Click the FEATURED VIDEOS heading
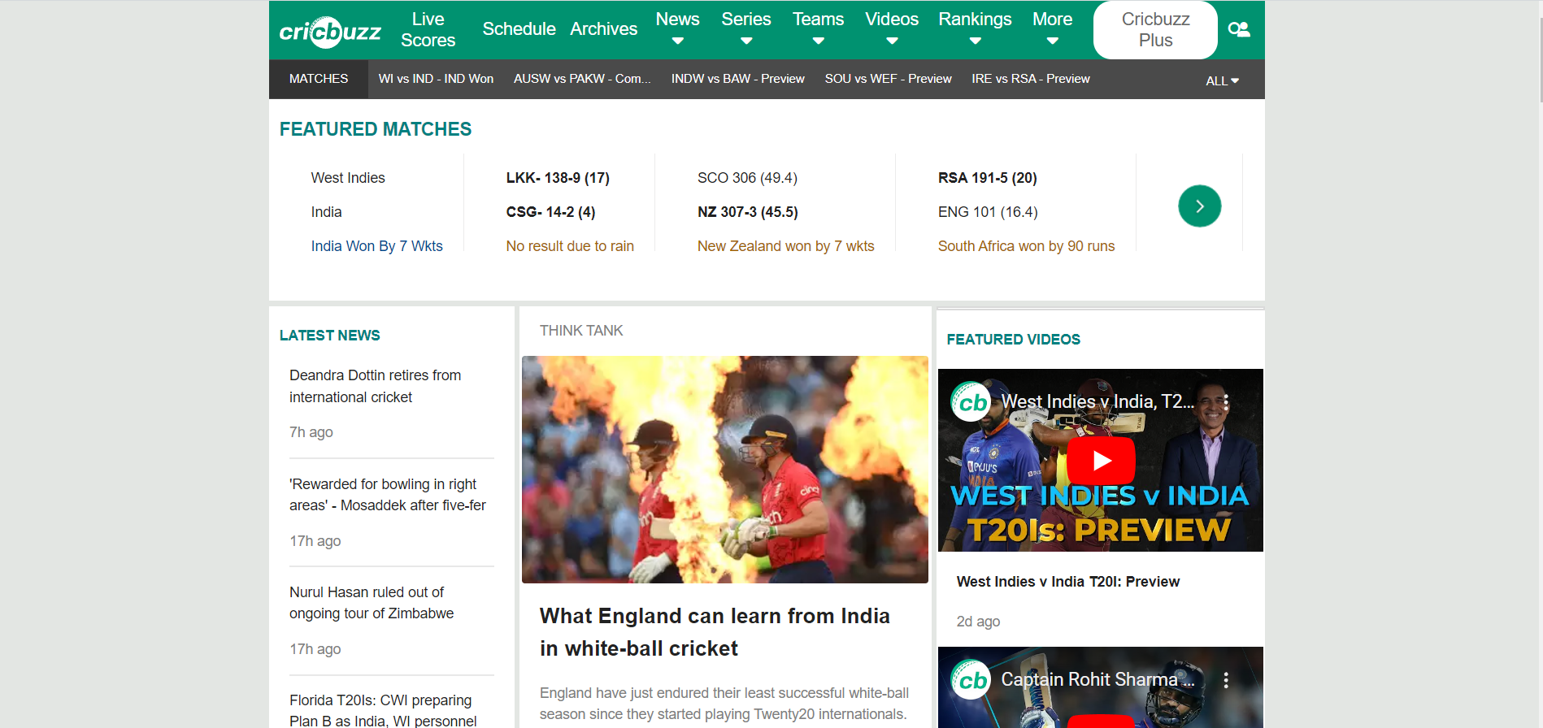 point(1013,340)
